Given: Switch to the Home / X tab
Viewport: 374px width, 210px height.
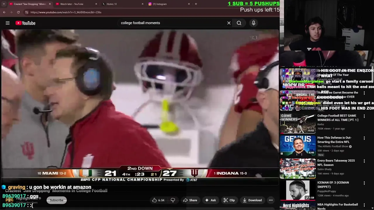Looking at the screenshot, I should (x=122, y=4).
